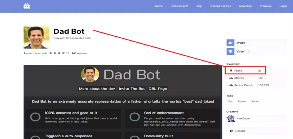
Task: Click the Invite user-plus icon
Action: click(x=230, y=43)
